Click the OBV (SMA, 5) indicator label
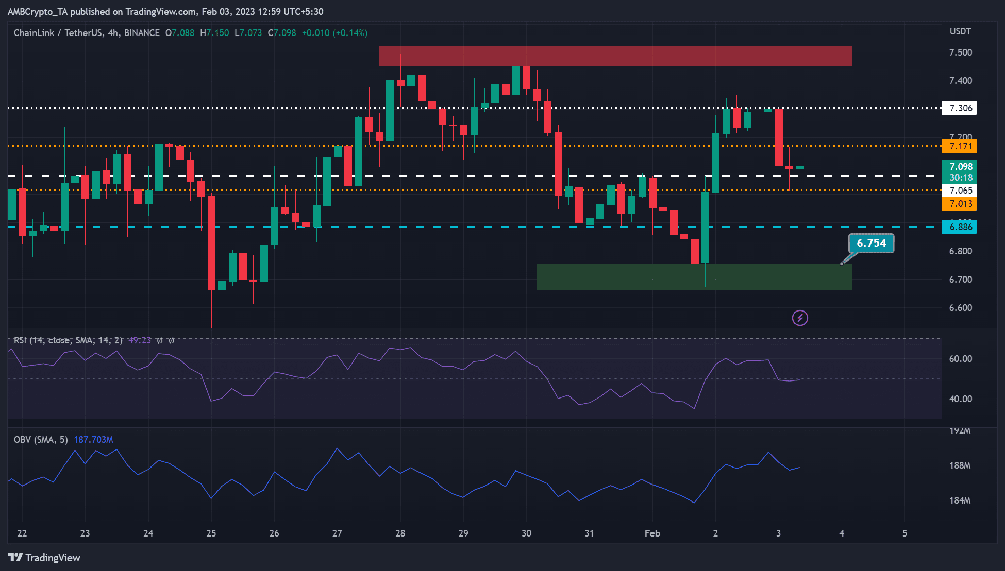Viewport: 1005px width, 571px height. point(41,440)
